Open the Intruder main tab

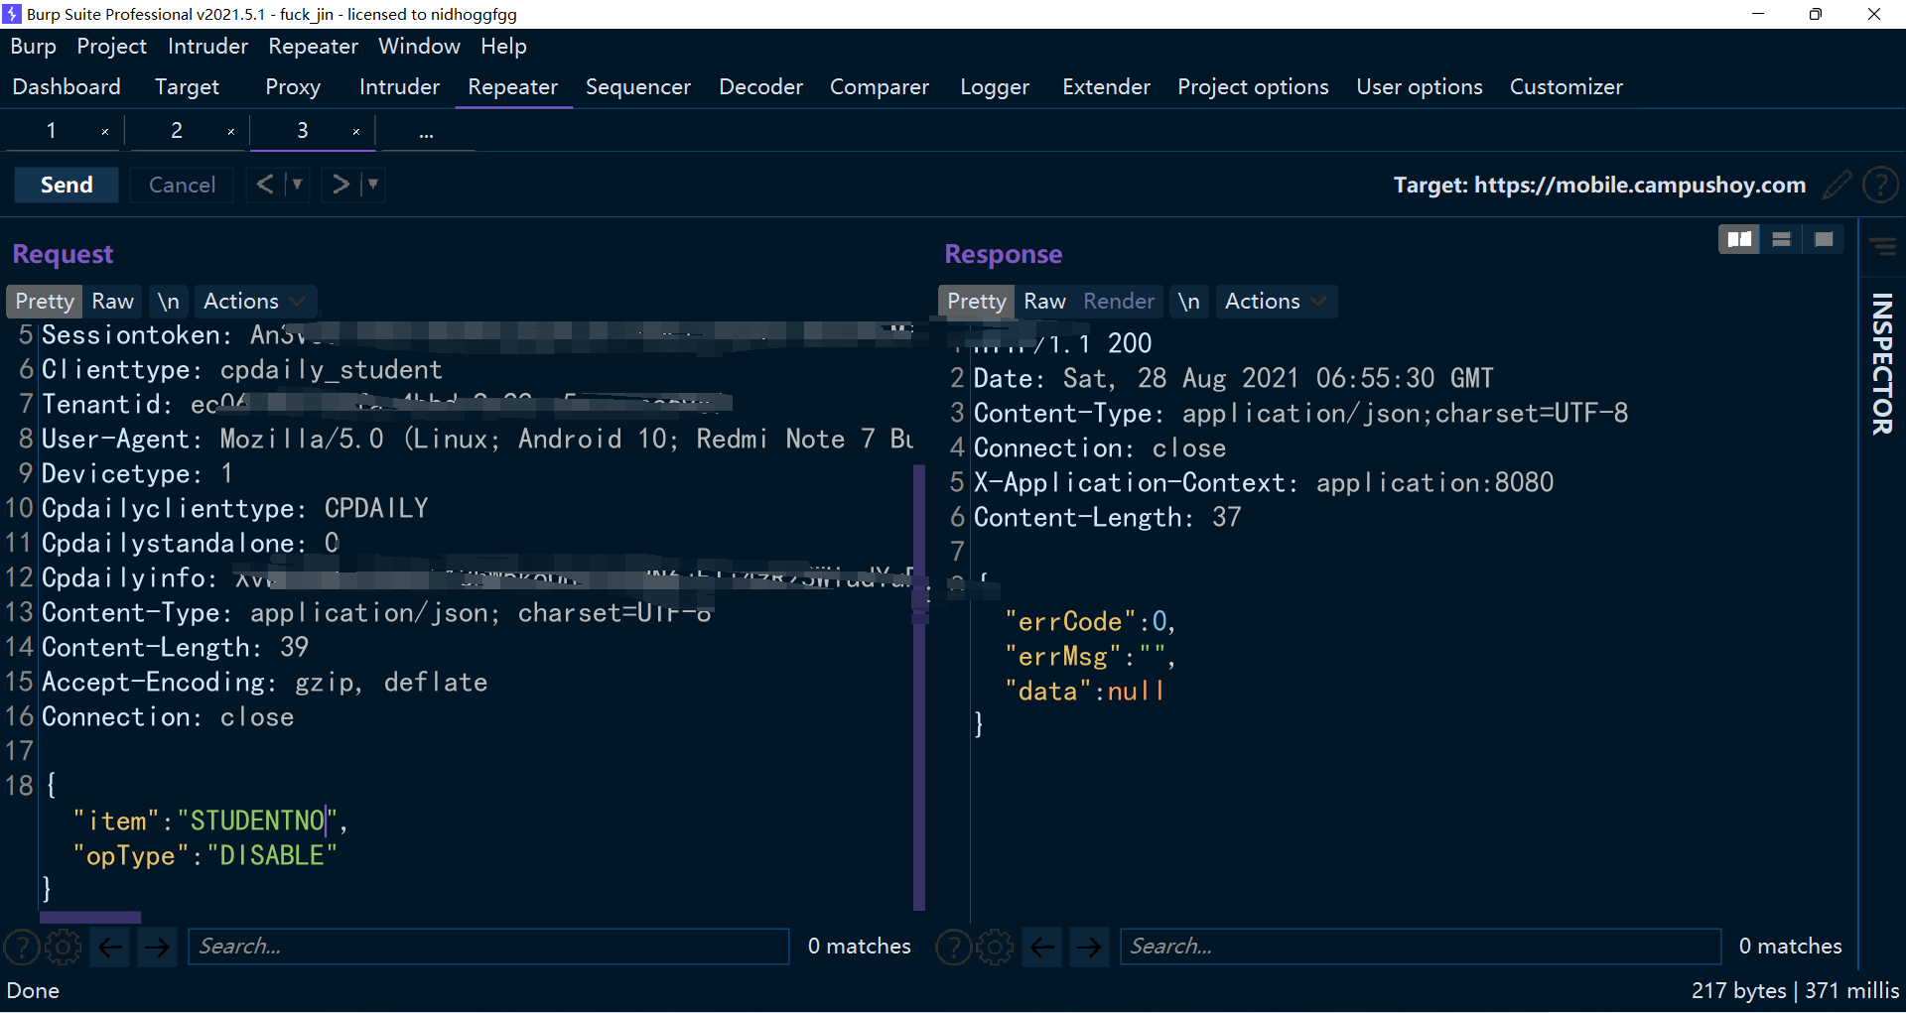(x=399, y=87)
